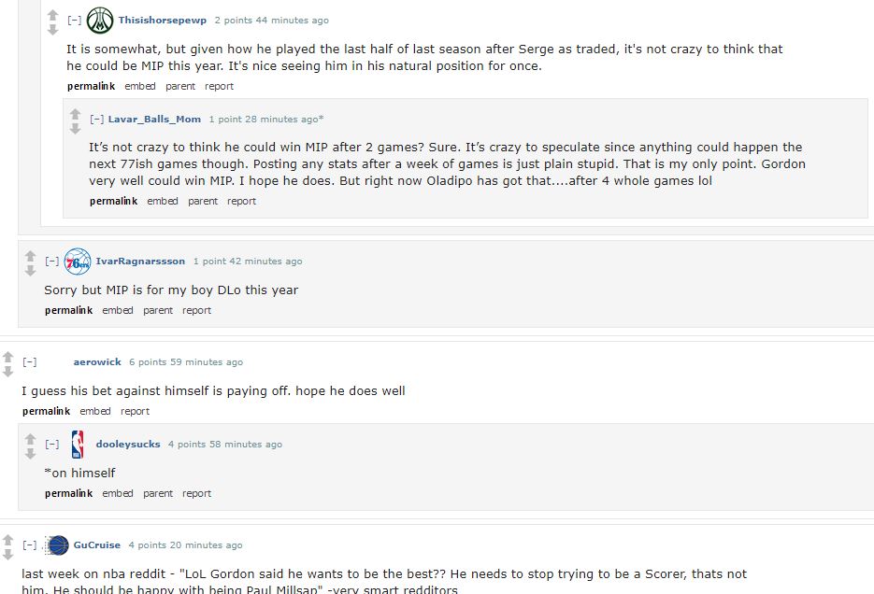Open aerowick's user profile link
Image resolution: width=874 pixels, height=594 pixels.
pos(97,361)
